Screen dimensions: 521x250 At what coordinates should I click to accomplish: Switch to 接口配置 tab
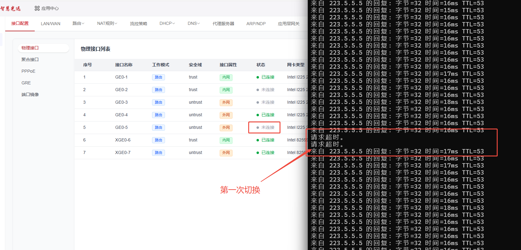point(20,23)
